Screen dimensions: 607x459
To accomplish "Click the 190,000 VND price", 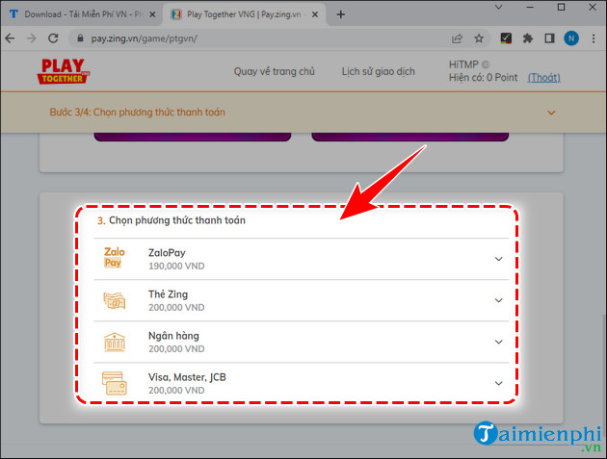I will (176, 266).
